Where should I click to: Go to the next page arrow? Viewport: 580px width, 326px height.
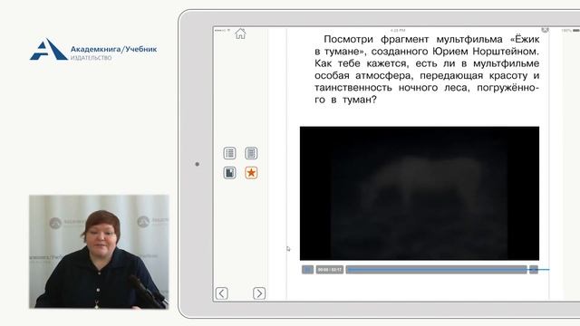pos(259,293)
